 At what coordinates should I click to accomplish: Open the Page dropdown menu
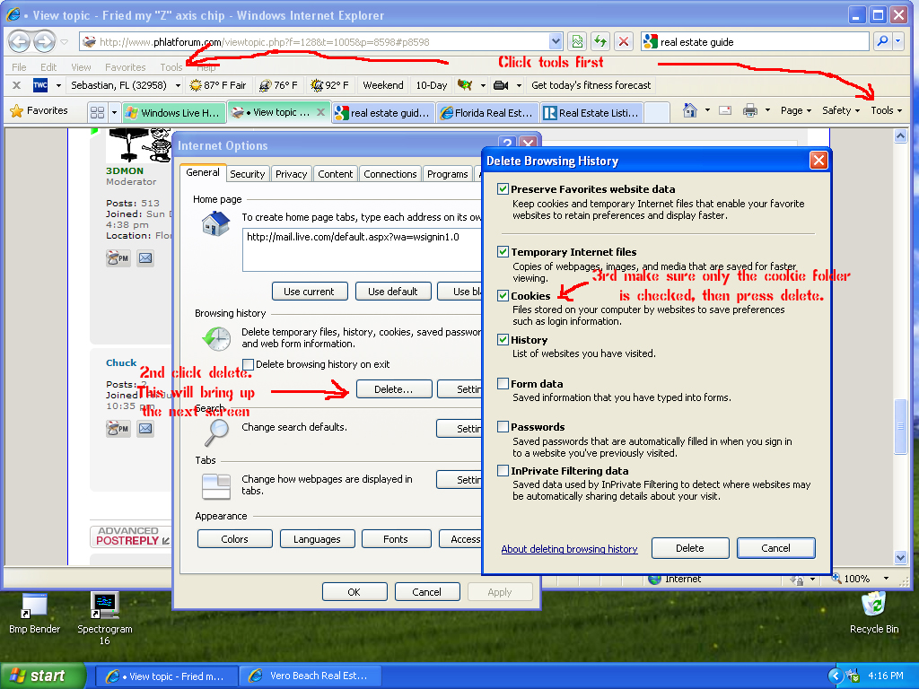click(x=796, y=110)
